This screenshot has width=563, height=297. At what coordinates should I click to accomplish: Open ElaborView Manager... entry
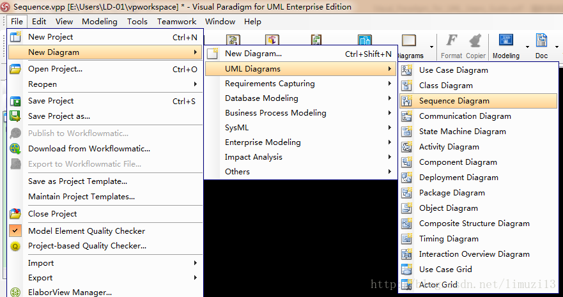(105, 292)
